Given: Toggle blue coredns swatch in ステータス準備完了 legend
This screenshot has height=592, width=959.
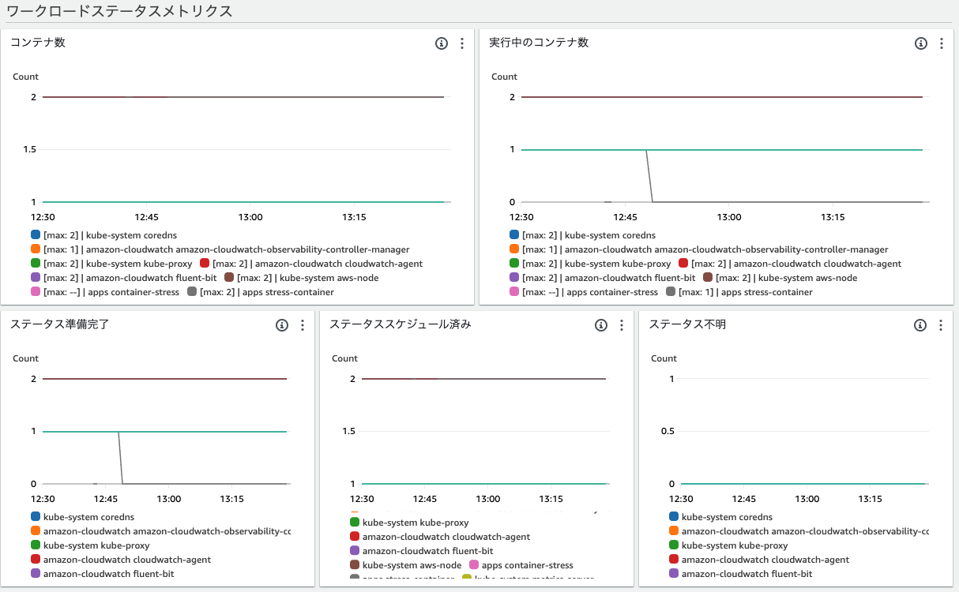Looking at the screenshot, I should [x=36, y=517].
